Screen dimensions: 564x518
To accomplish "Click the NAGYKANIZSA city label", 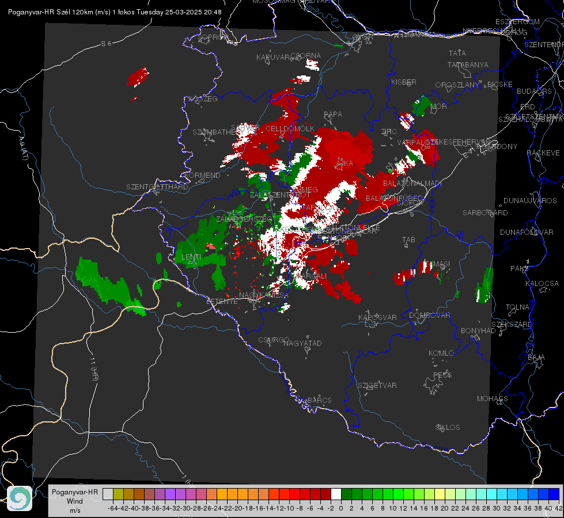I will [264, 295].
